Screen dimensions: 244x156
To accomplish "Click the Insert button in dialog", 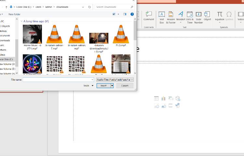I will (x=103, y=85).
